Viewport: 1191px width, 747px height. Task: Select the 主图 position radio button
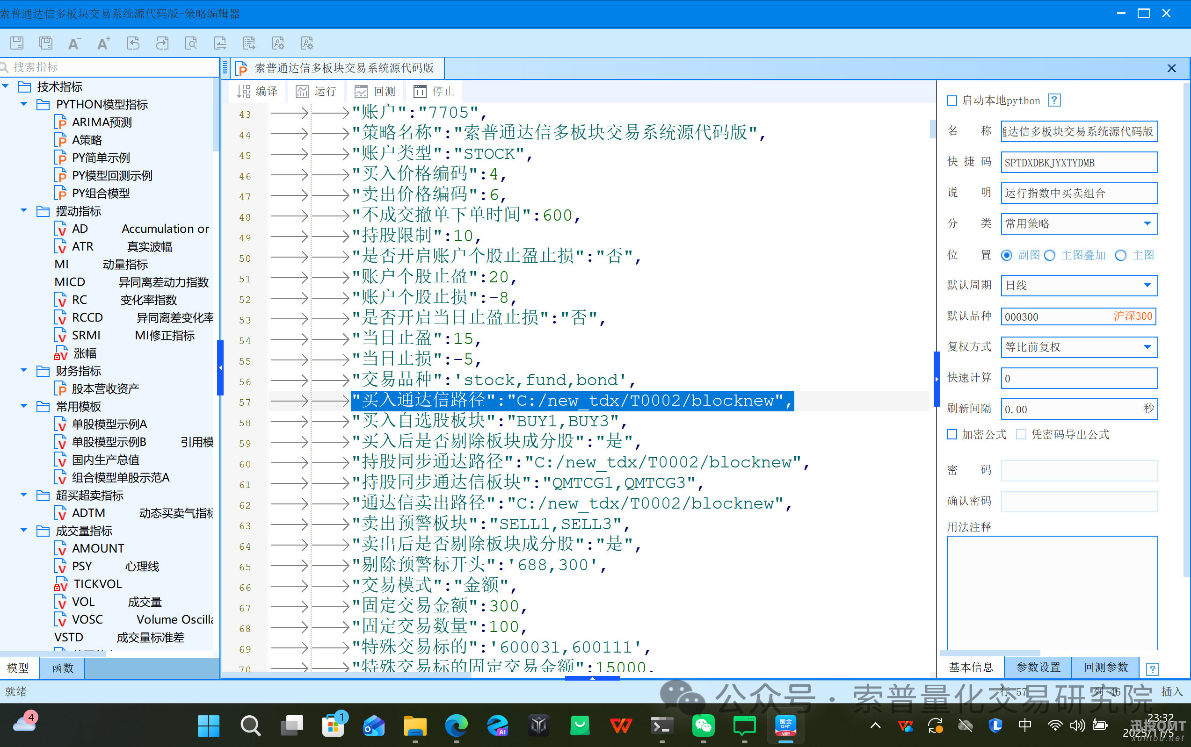coord(1121,255)
